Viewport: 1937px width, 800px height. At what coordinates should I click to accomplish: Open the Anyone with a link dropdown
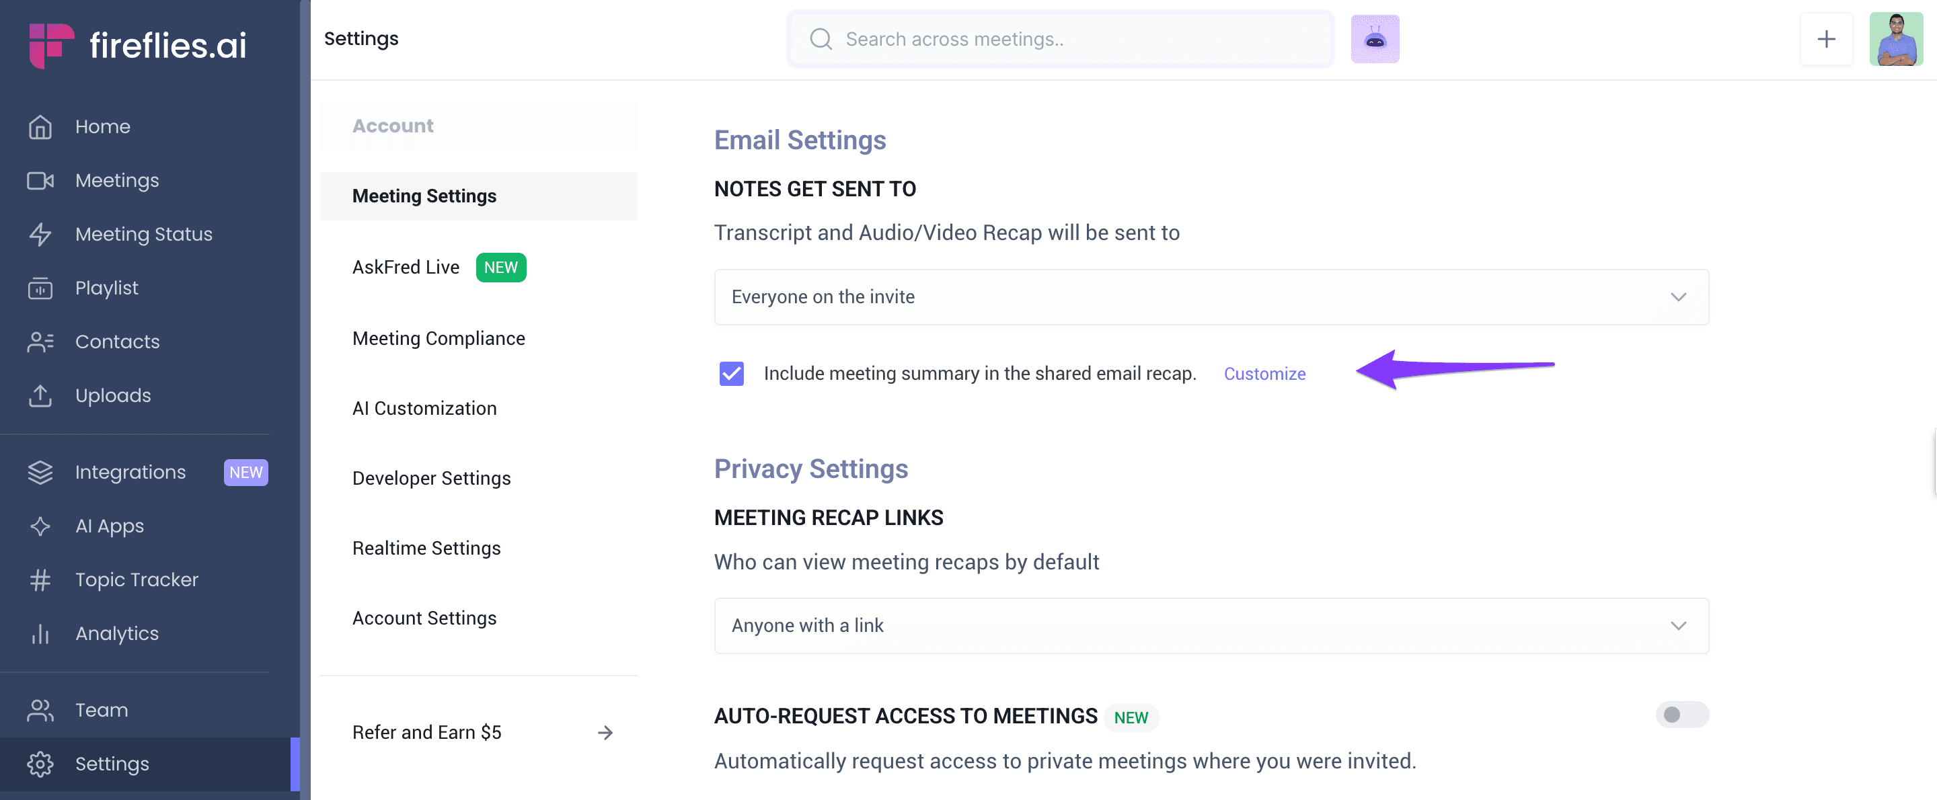(x=1211, y=626)
